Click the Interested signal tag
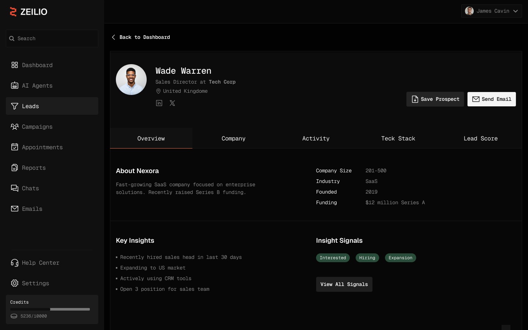This screenshot has width=528, height=330. pos(333,258)
